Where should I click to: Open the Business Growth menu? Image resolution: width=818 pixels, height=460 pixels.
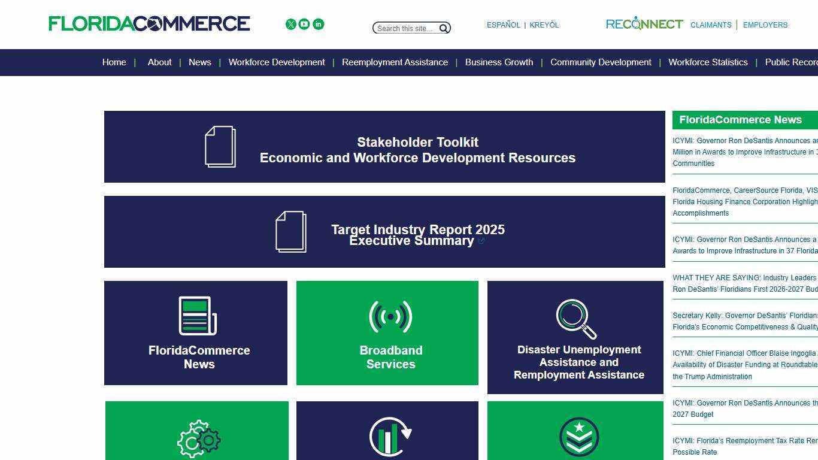click(499, 62)
